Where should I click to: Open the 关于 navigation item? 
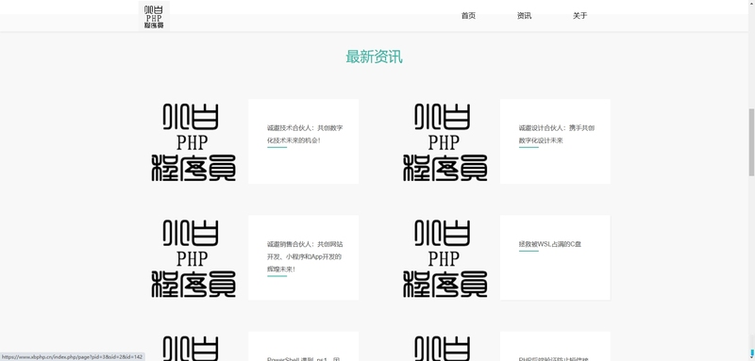coord(579,16)
